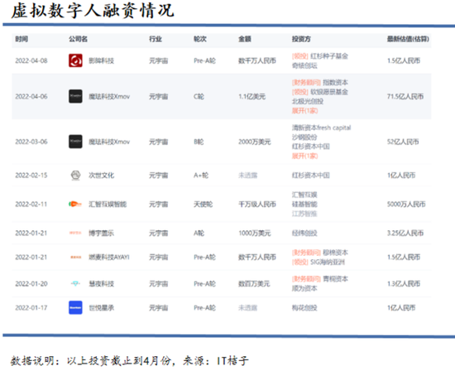Click the 虚拟数字人融资情况 title
Screen dimensions: 455x390
93,11
